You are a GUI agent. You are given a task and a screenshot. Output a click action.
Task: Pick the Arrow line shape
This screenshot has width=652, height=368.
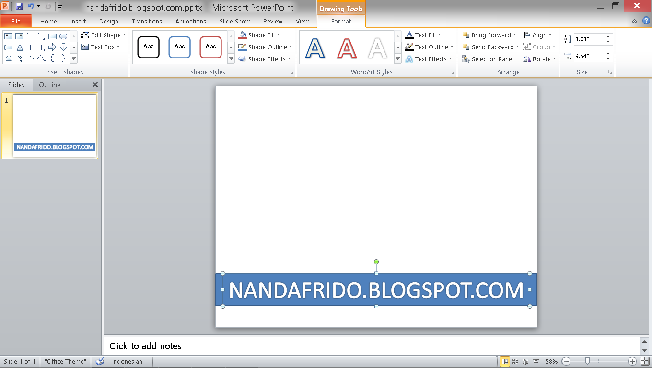(41, 36)
